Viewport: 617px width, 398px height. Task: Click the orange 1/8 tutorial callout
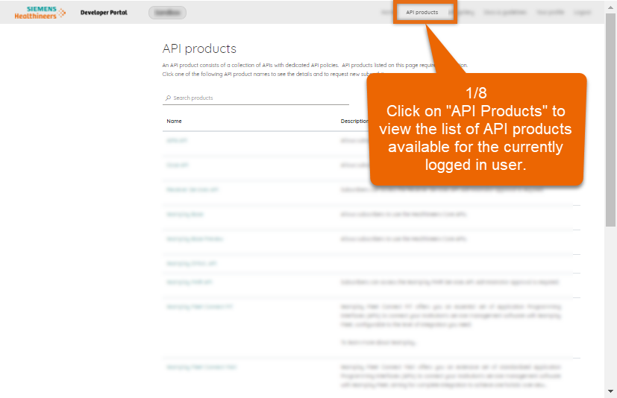[477, 129]
